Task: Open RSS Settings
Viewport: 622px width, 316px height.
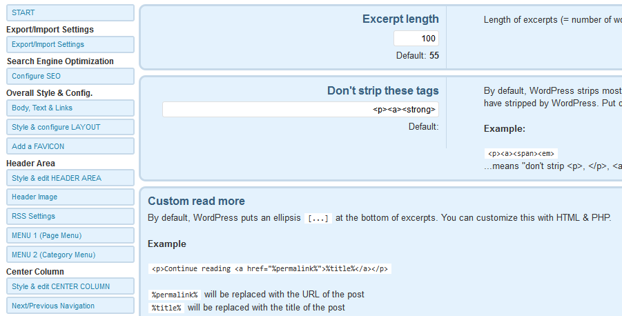Action: pyautogui.click(x=70, y=216)
